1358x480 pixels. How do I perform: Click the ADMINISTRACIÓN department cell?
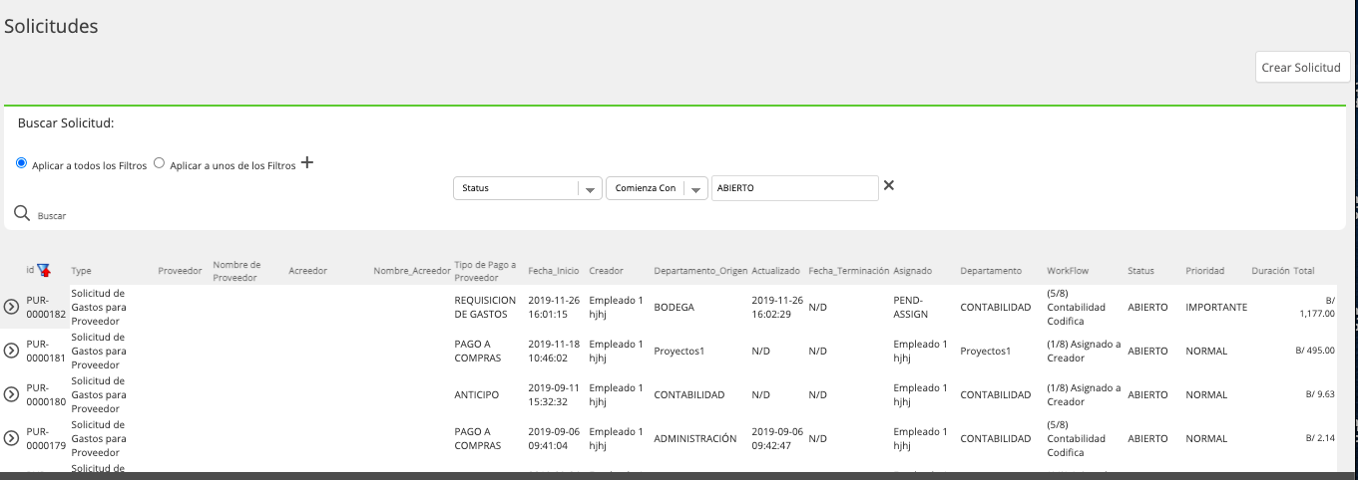click(695, 438)
